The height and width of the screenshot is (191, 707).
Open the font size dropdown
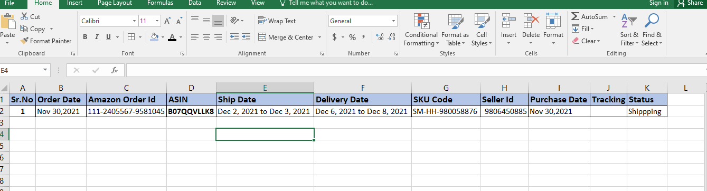point(157,21)
